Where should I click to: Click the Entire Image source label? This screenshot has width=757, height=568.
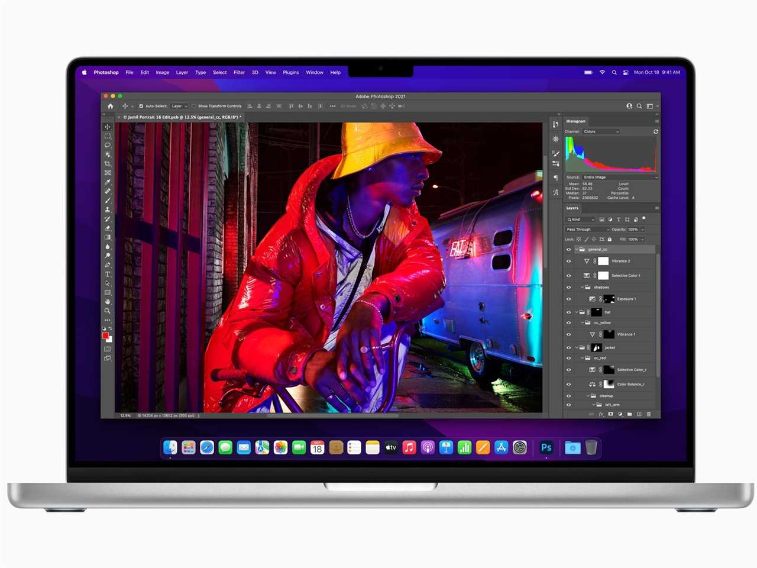click(x=594, y=177)
